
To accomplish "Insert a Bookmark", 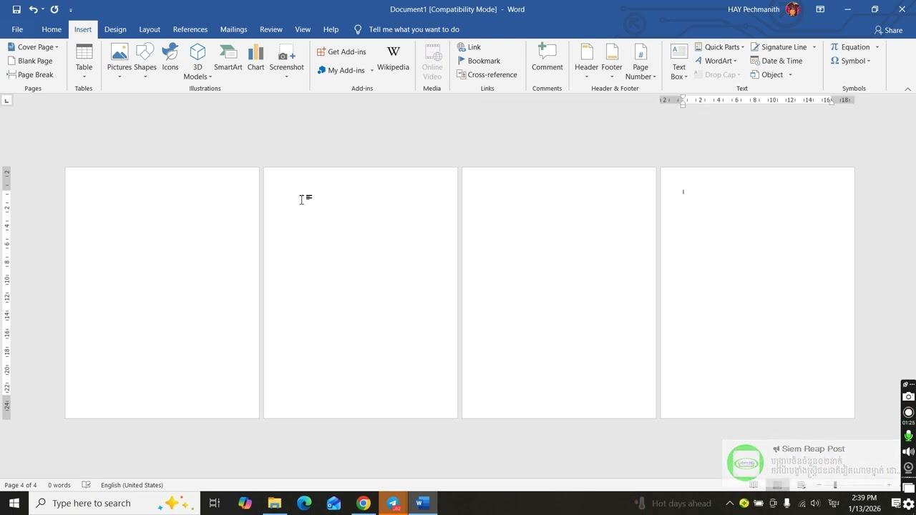I will (x=478, y=61).
